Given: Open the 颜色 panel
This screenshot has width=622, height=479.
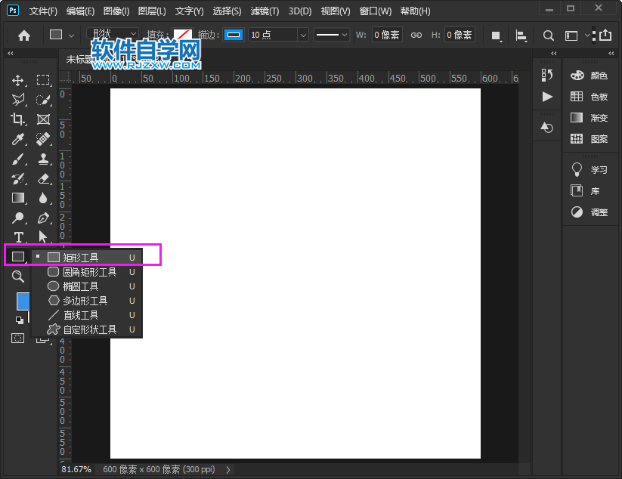Looking at the screenshot, I should point(590,76).
